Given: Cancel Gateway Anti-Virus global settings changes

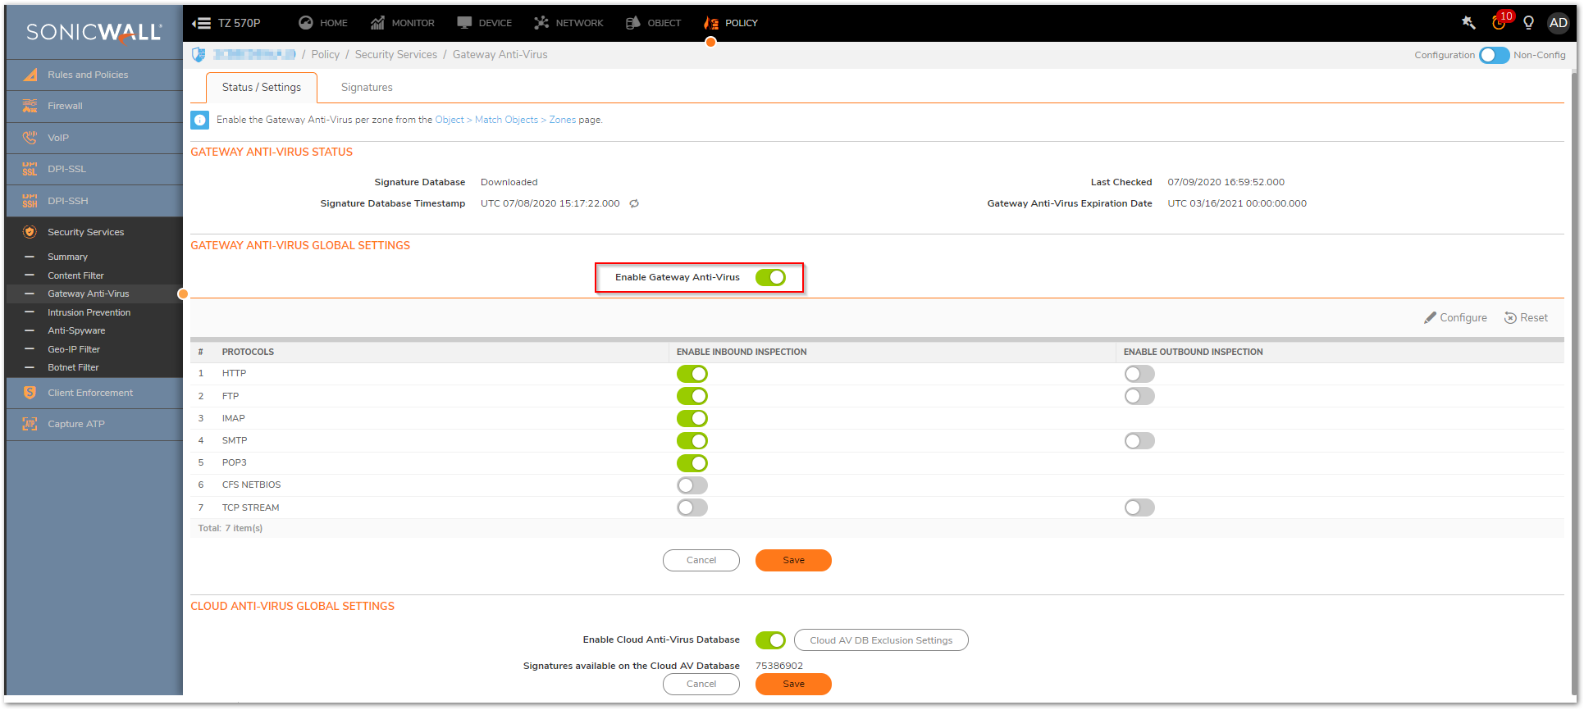Looking at the screenshot, I should click(x=701, y=560).
